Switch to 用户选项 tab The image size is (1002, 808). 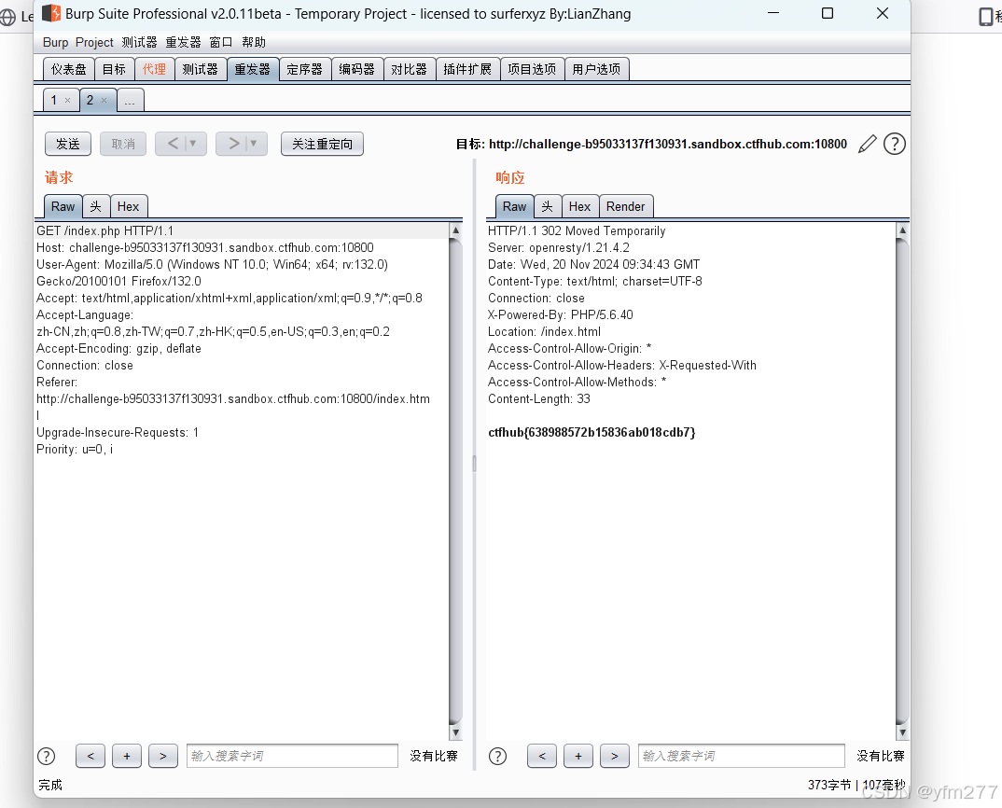click(597, 69)
